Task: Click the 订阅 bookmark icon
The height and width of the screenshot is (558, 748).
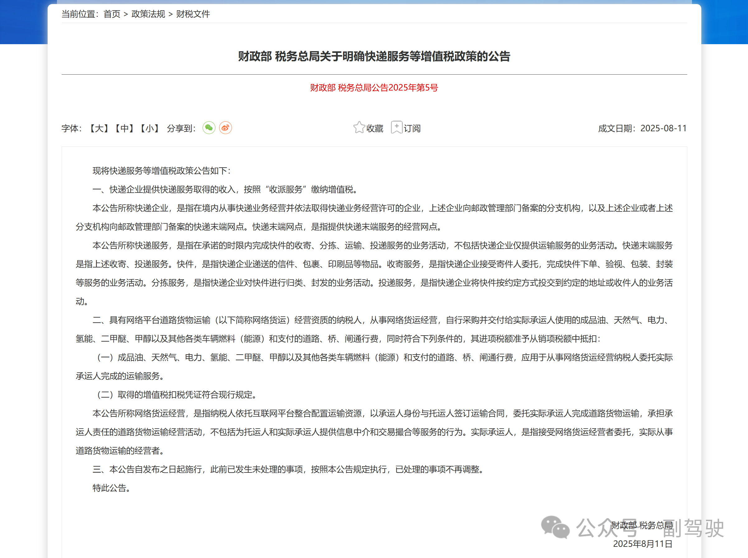Action: tap(397, 128)
